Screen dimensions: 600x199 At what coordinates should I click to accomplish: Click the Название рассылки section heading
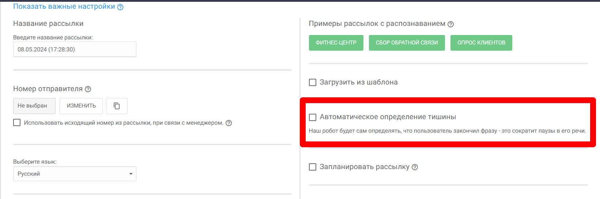point(48,24)
